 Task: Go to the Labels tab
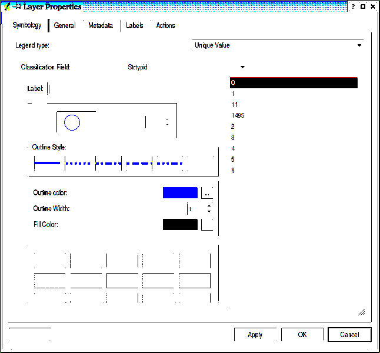(x=135, y=25)
